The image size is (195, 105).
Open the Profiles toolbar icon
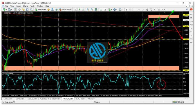click(x=9, y=10)
